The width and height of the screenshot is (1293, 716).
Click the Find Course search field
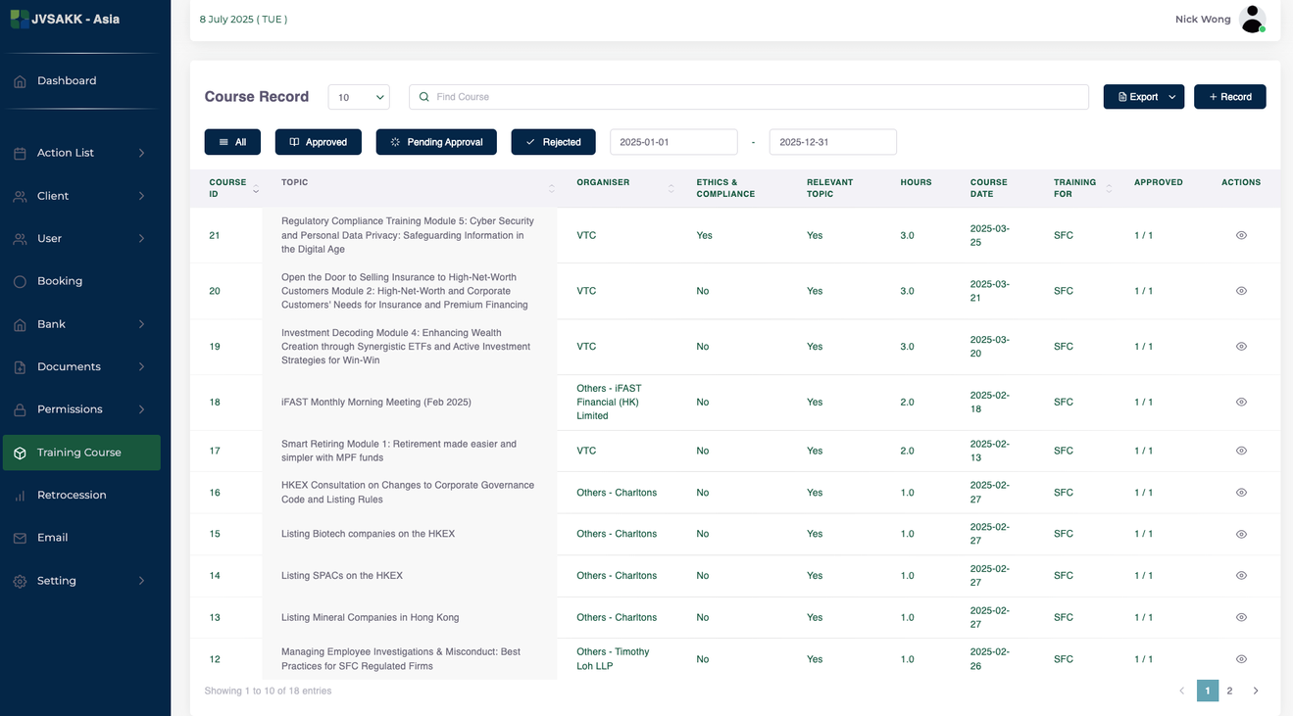click(x=755, y=97)
